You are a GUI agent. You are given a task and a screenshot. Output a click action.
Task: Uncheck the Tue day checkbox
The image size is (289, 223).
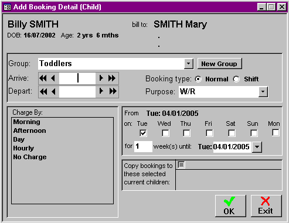click(143, 133)
